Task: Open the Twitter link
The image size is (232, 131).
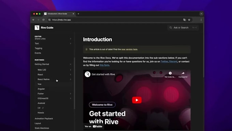Action: coord(164,62)
